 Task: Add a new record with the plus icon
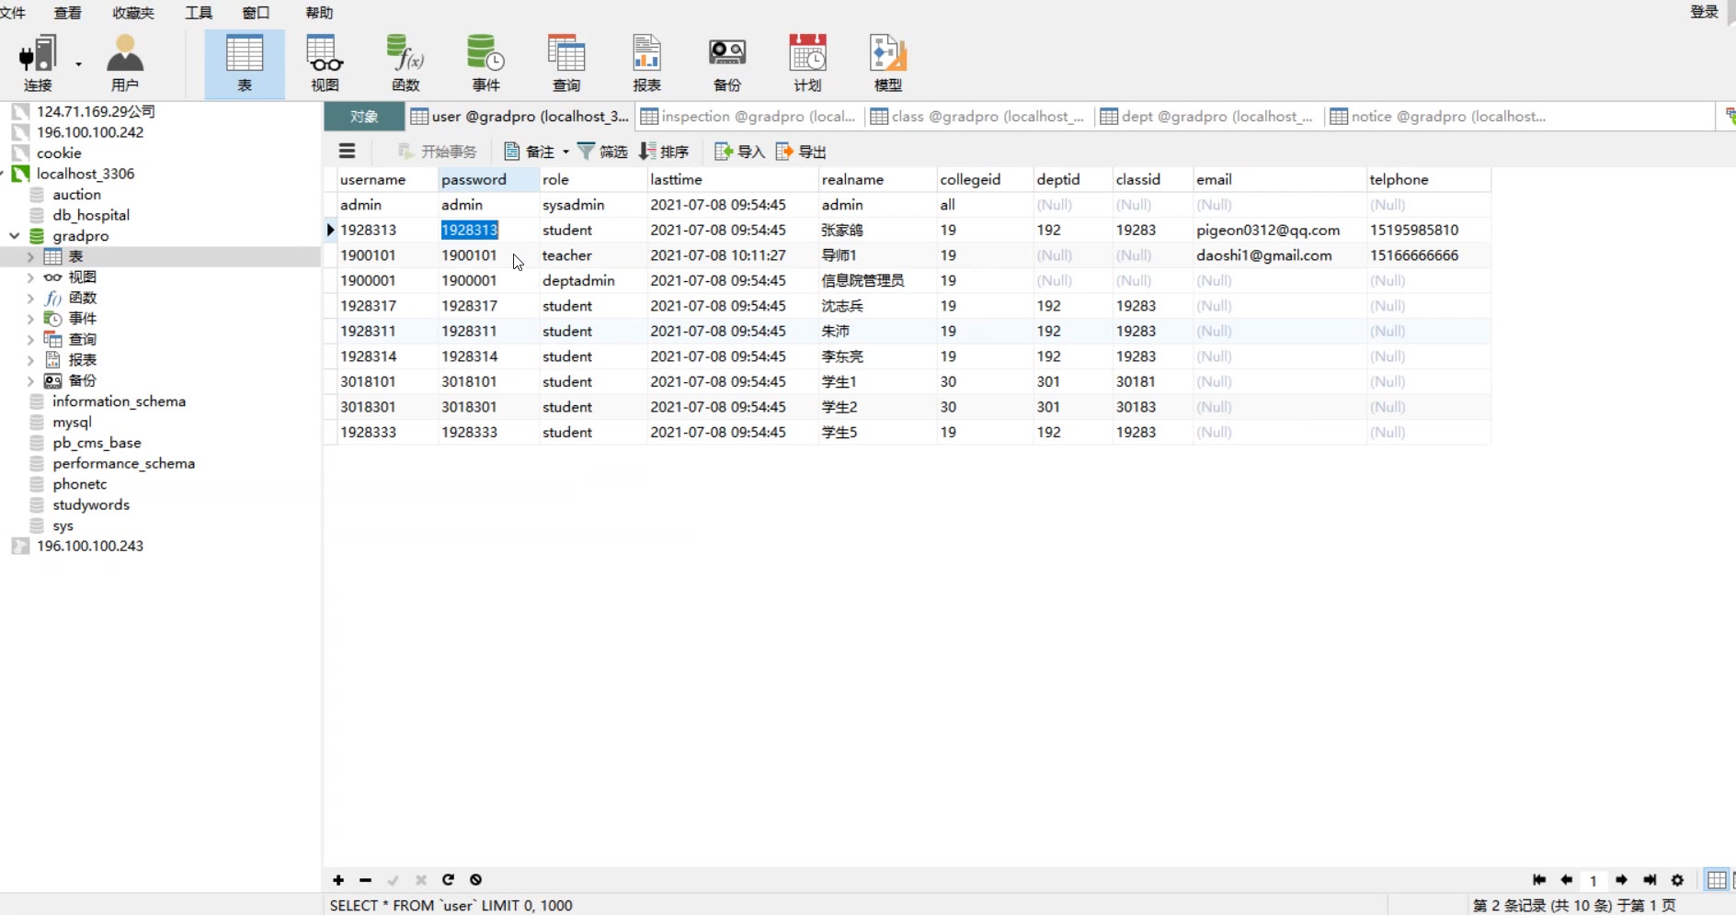tap(338, 880)
